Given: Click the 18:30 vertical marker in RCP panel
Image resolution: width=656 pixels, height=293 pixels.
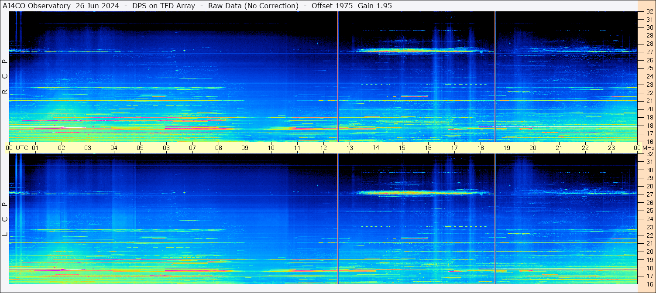Looking at the screenshot, I should click(495, 76).
